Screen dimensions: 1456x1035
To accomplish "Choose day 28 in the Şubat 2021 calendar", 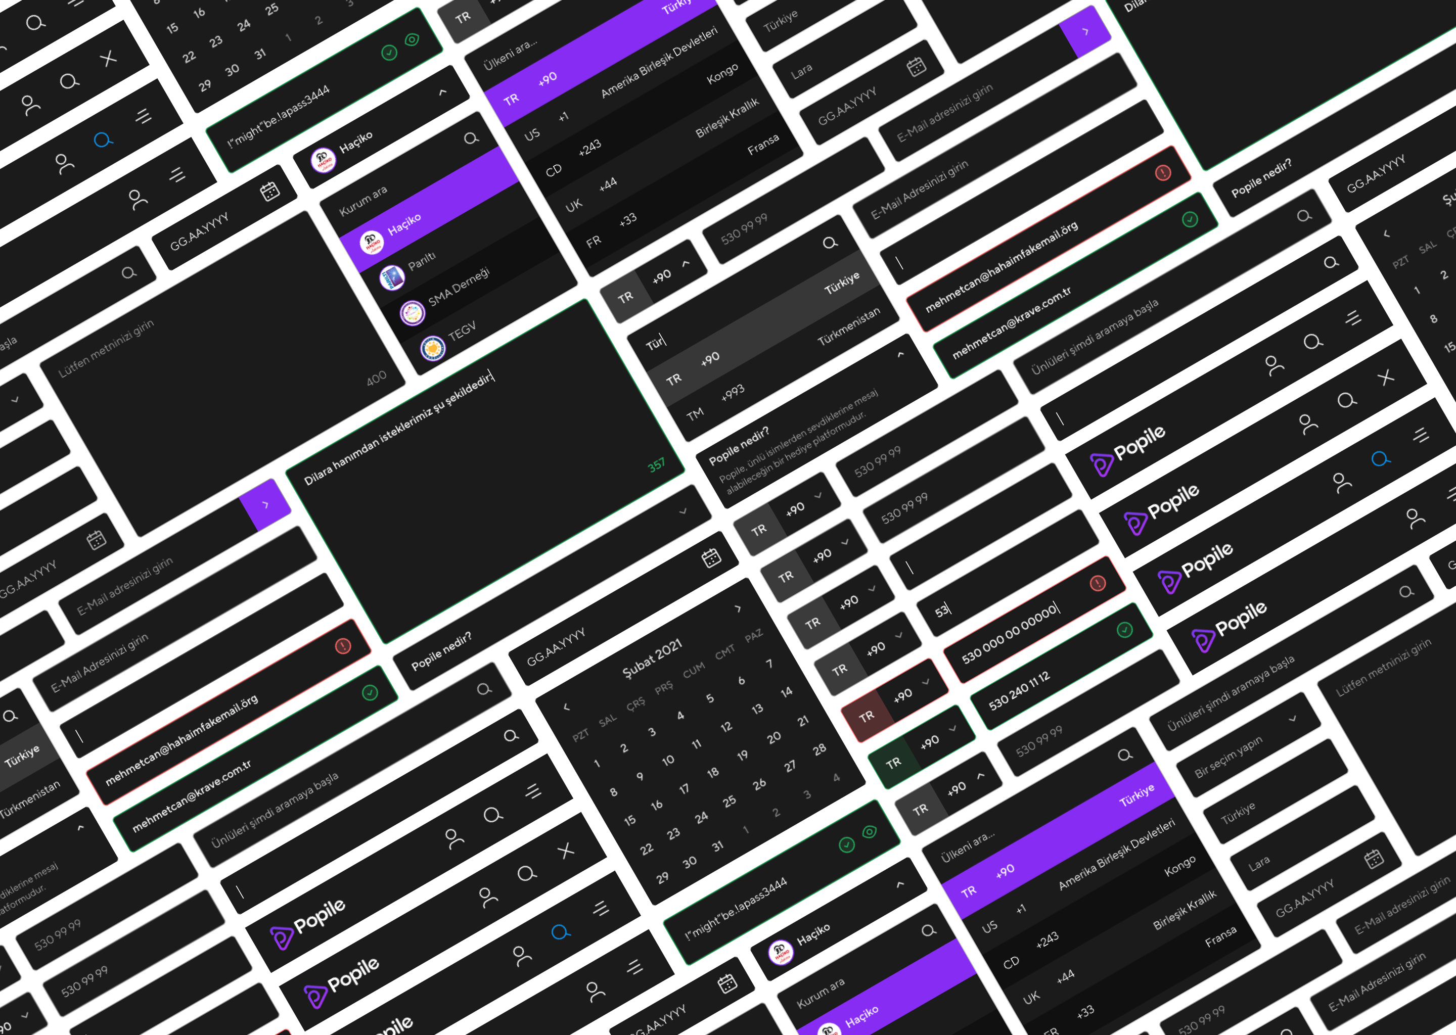I will click(819, 749).
